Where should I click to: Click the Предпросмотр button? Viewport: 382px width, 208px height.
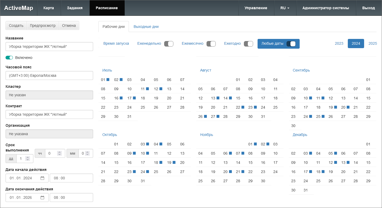(43, 26)
